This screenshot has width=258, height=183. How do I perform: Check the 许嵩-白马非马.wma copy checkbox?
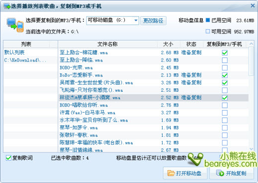coord(225,113)
